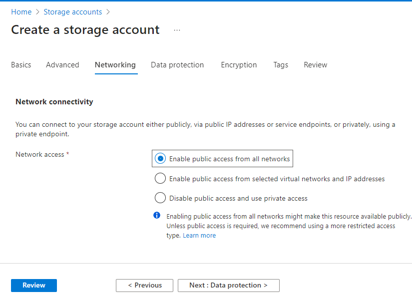Select public access from selected virtual networks

click(x=160, y=178)
